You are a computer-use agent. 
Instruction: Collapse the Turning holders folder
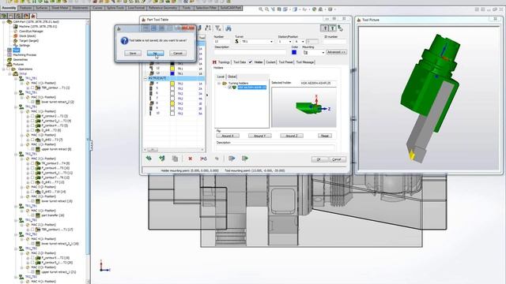(219, 84)
